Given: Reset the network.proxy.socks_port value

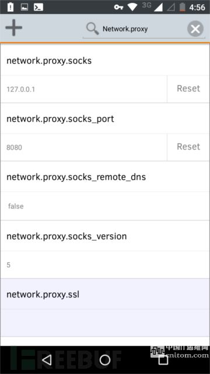Looking at the screenshot, I should [x=188, y=147].
